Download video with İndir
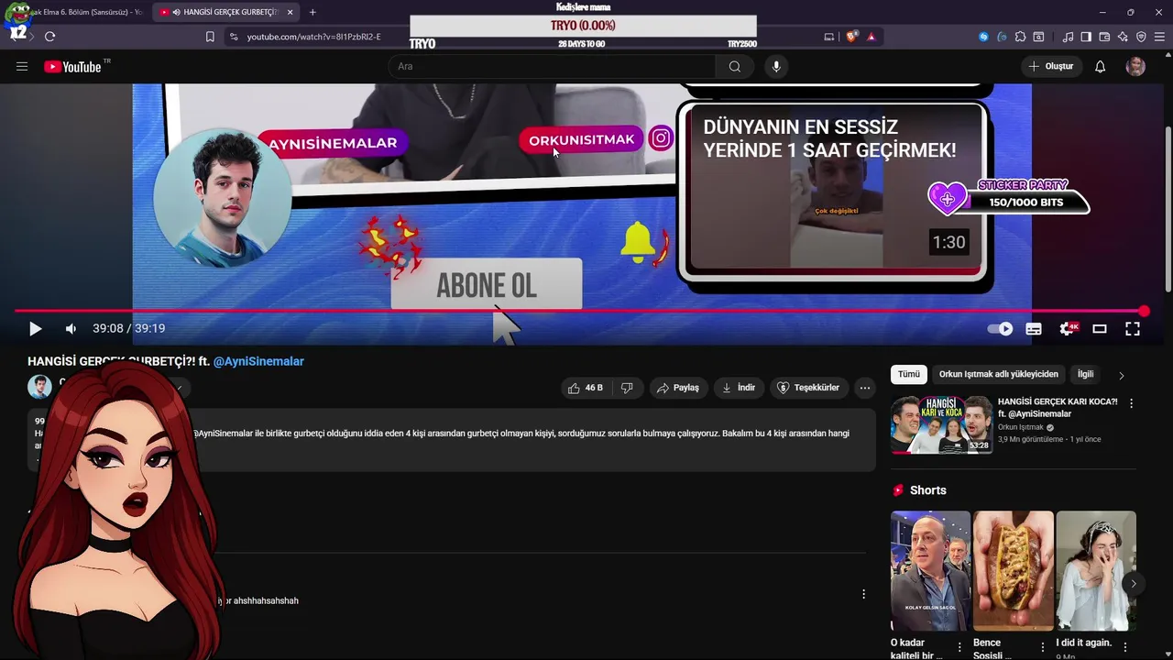 739,388
